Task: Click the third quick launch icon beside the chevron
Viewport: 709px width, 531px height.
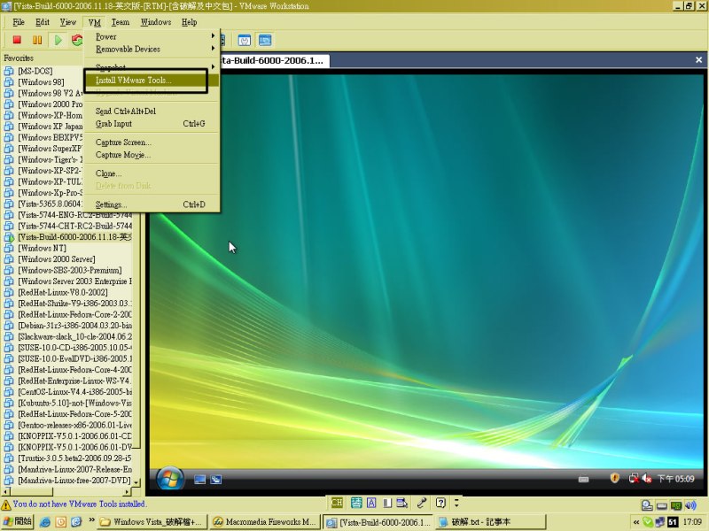Action: tap(76, 522)
